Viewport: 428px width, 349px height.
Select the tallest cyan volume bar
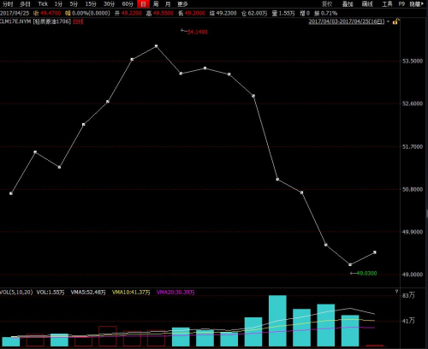[x=277, y=321]
